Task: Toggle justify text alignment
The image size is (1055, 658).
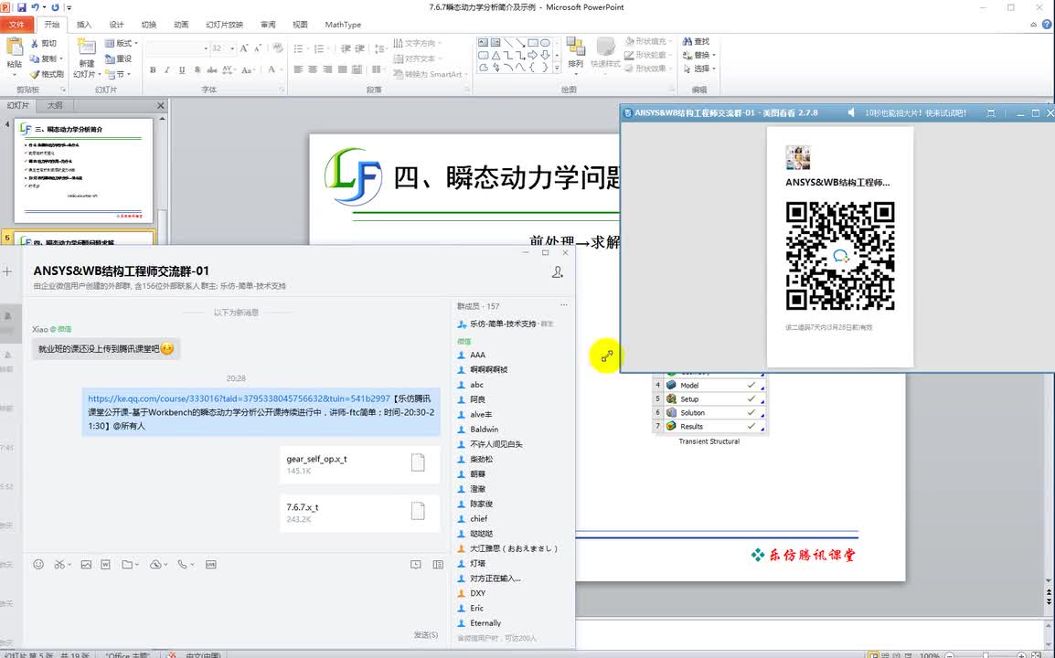Action: (343, 69)
